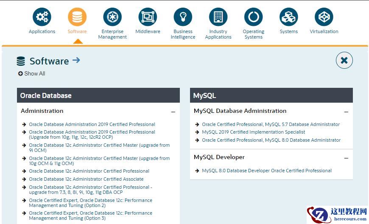The width and height of the screenshot is (369, 224).
Task: Close the Software panel with X button
Action: pos(344,60)
